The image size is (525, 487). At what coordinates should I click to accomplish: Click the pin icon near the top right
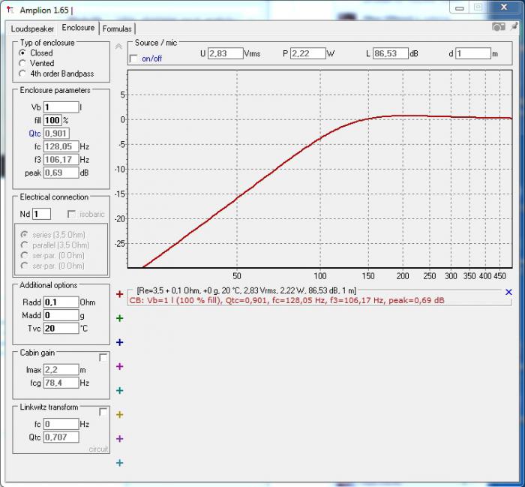tap(514, 26)
